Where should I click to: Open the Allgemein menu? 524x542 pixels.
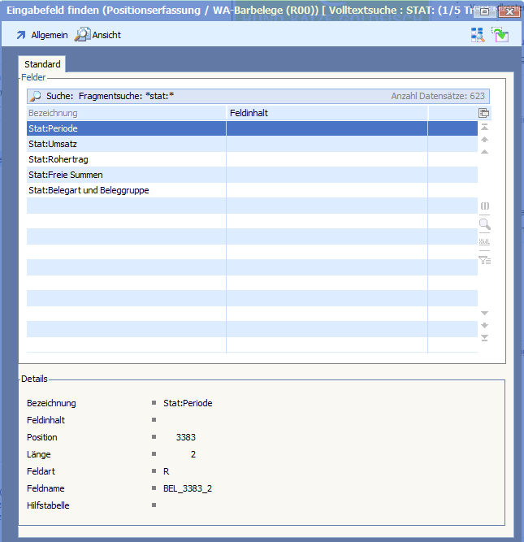point(41,35)
